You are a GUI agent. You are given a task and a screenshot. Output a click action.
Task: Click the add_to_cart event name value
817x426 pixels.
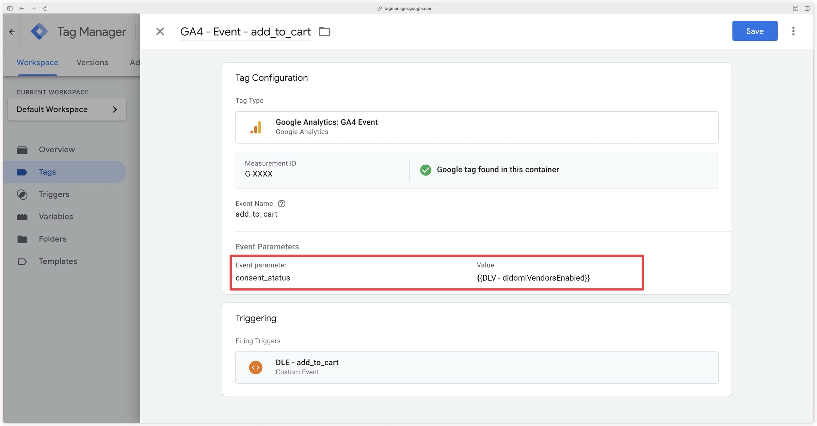click(256, 214)
